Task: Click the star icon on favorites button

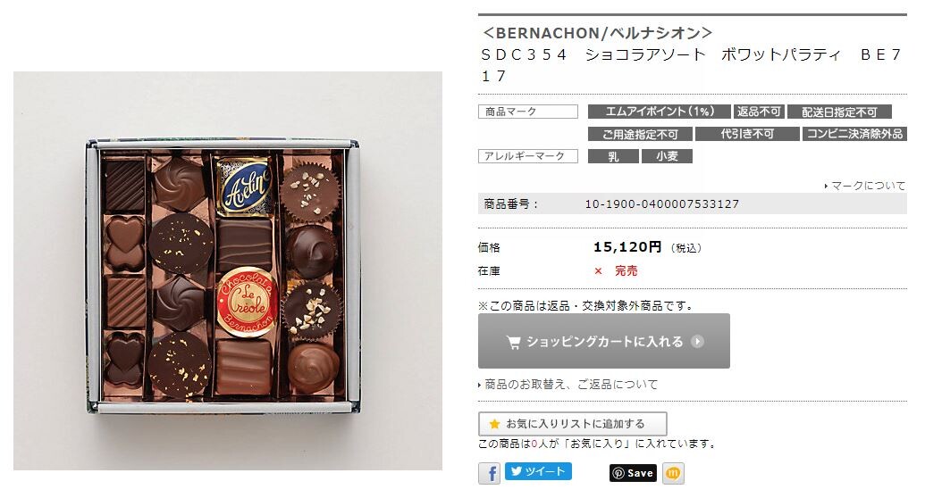Action: click(x=494, y=424)
